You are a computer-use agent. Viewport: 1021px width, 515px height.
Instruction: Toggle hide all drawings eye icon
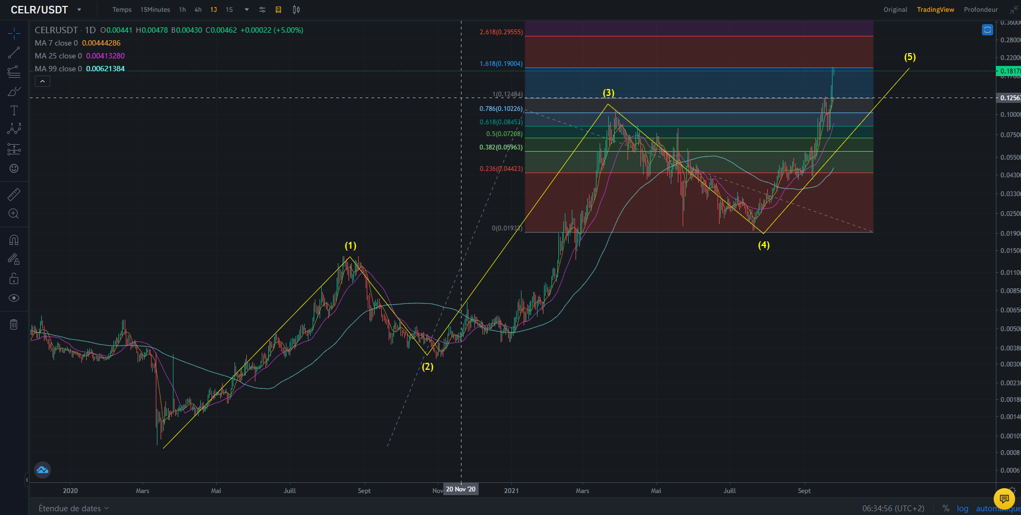14,298
